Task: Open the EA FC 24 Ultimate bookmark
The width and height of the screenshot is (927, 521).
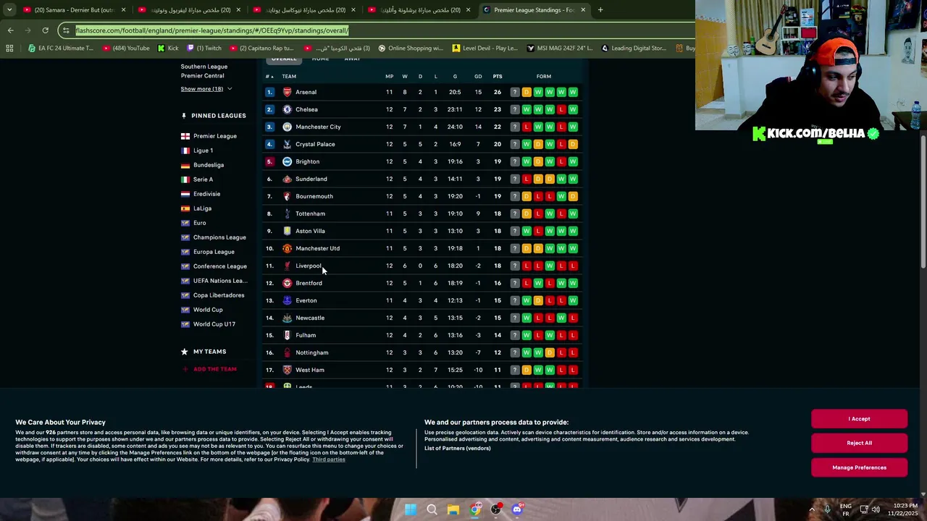Action: pyautogui.click(x=61, y=48)
